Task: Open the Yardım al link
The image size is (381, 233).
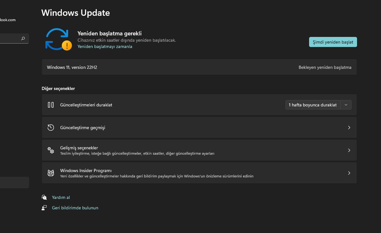Action: [61, 197]
